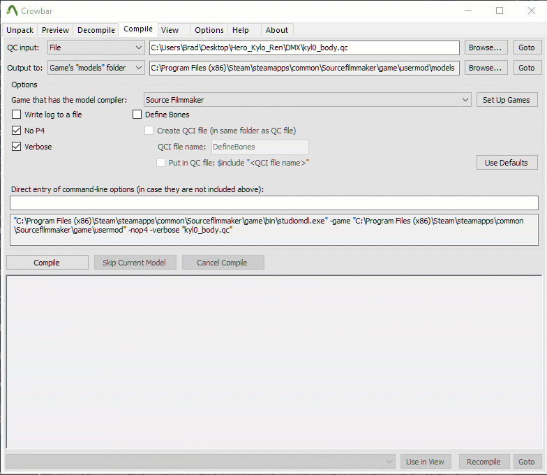Toggle Create QCI file checkbox

(149, 130)
